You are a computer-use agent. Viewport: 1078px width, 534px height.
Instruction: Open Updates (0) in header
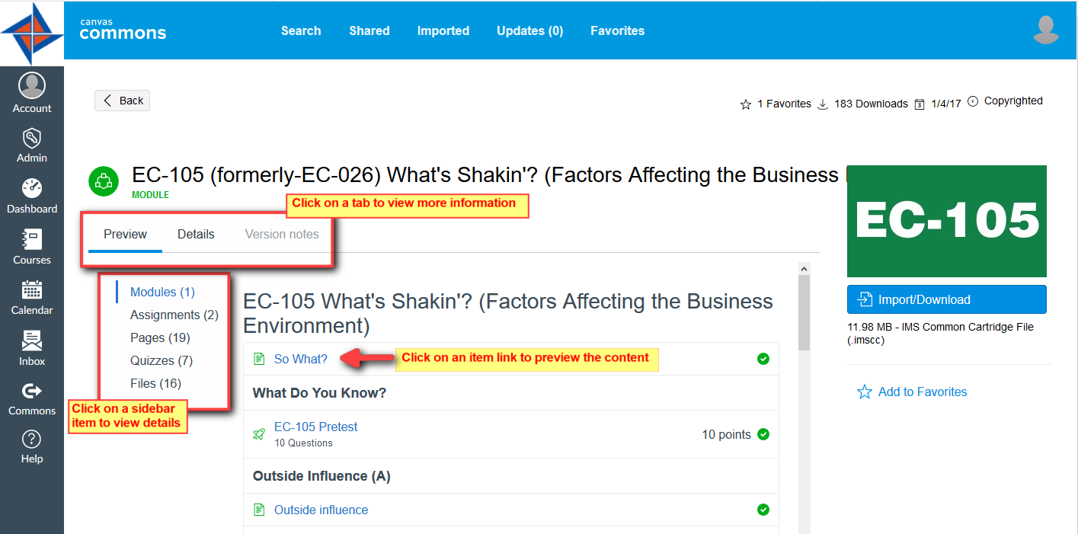click(x=530, y=30)
